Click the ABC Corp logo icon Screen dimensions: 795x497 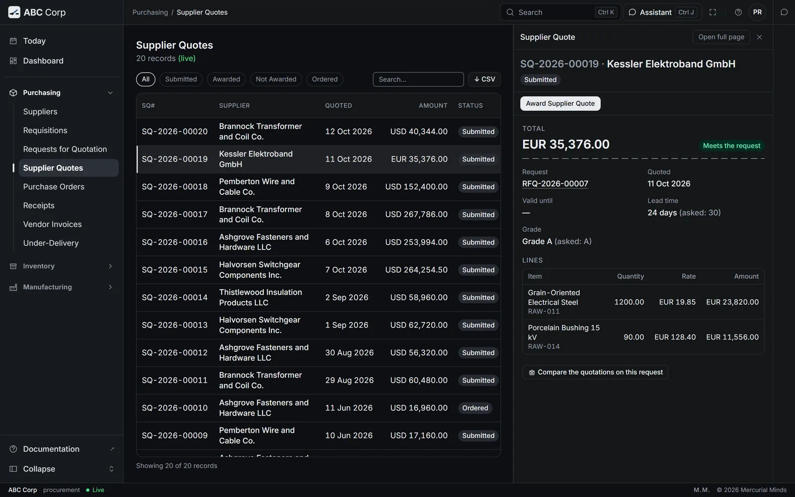(x=14, y=12)
